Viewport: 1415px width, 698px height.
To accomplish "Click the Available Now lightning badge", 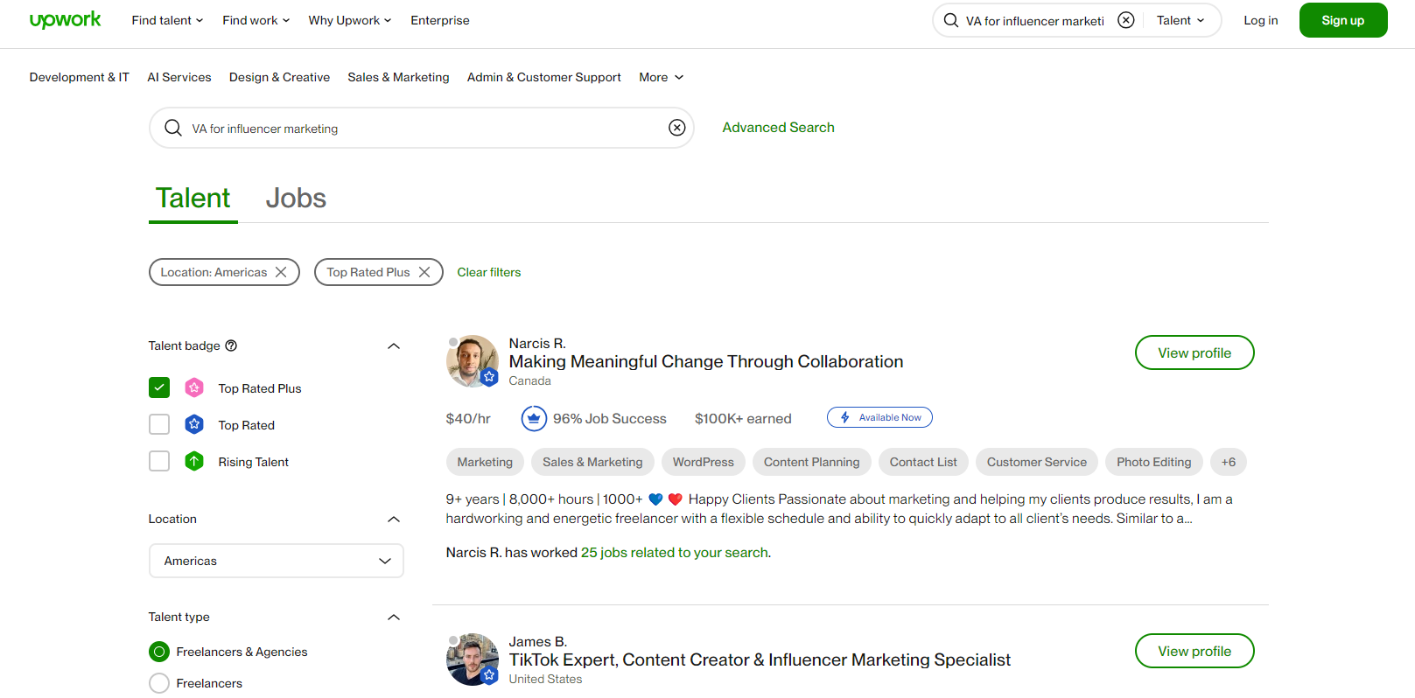I will (879, 417).
